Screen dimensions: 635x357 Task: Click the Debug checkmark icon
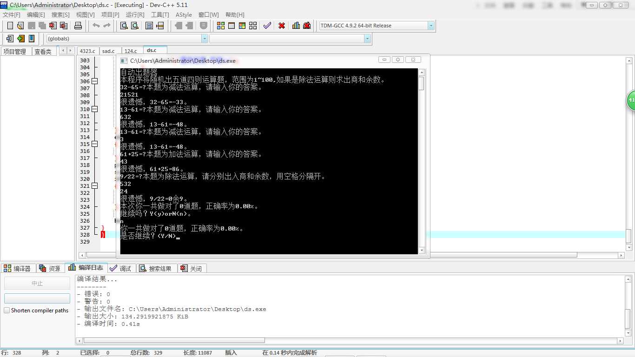click(267, 26)
